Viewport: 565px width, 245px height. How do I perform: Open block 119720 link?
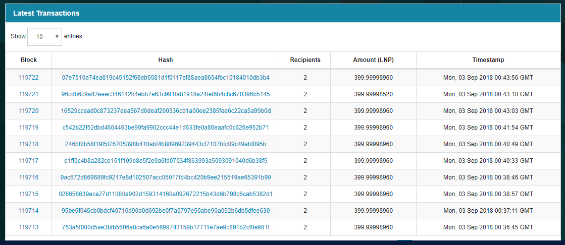29,111
